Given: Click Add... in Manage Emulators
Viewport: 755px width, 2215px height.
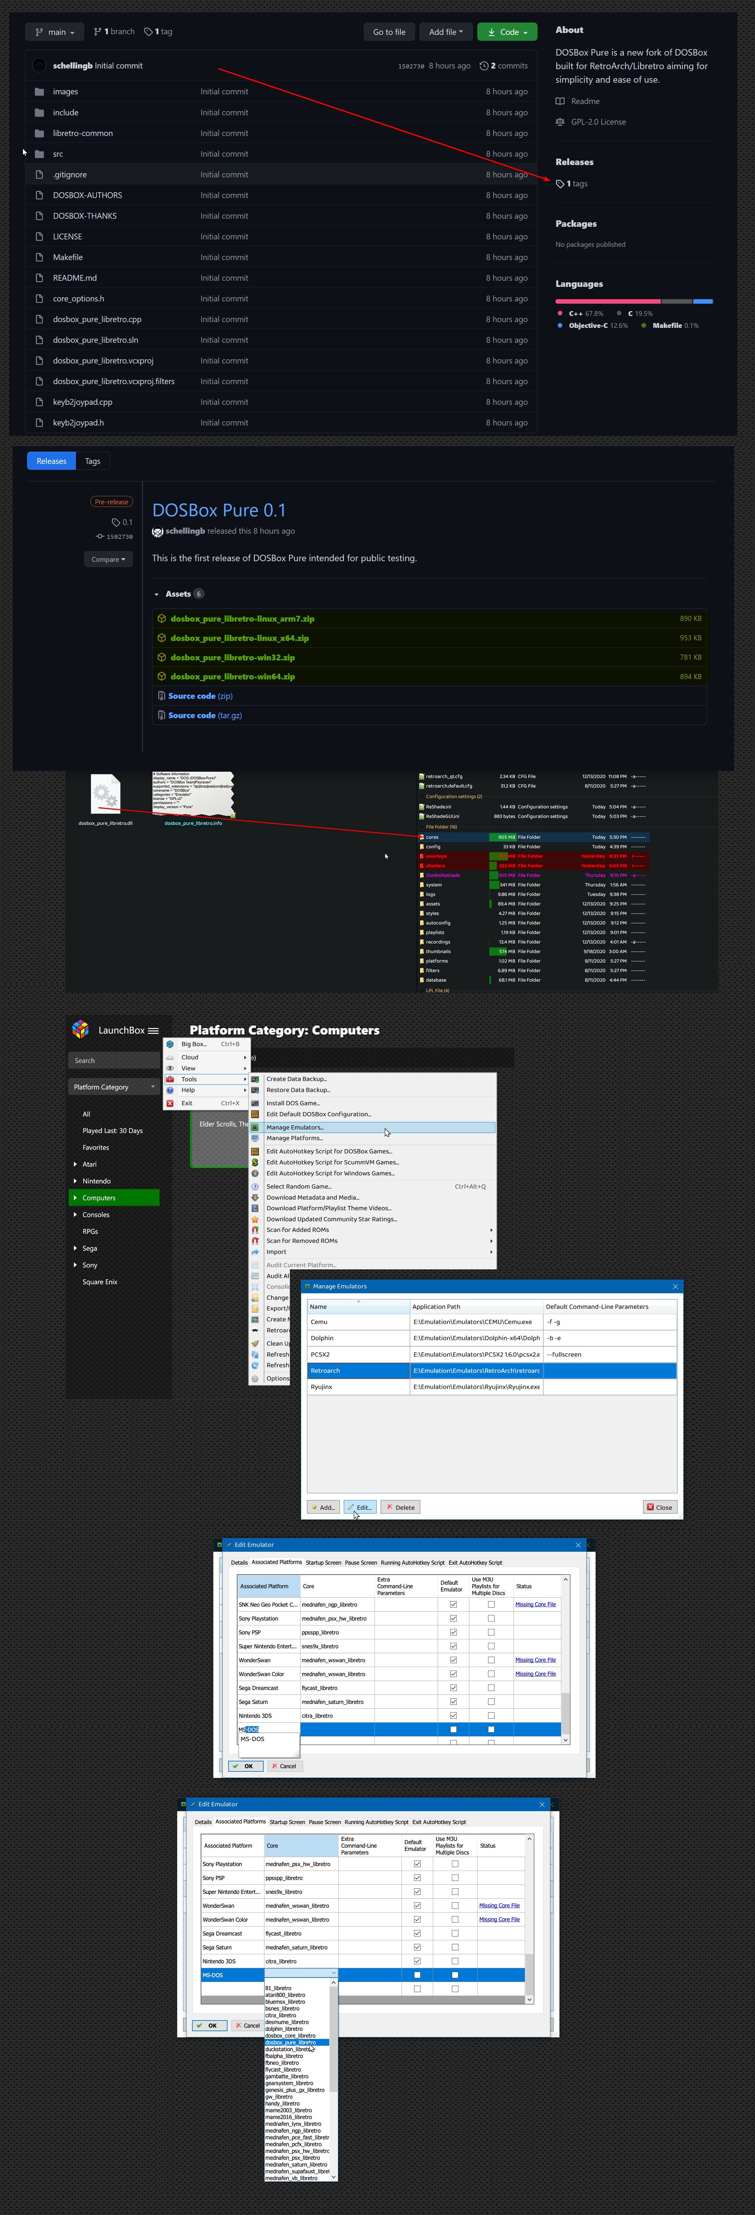Looking at the screenshot, I should (x=324, y=1507).
